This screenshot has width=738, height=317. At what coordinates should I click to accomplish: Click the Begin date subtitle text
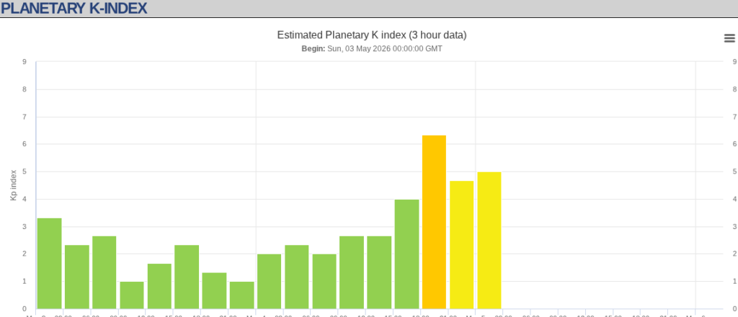(x=372, y=48)
